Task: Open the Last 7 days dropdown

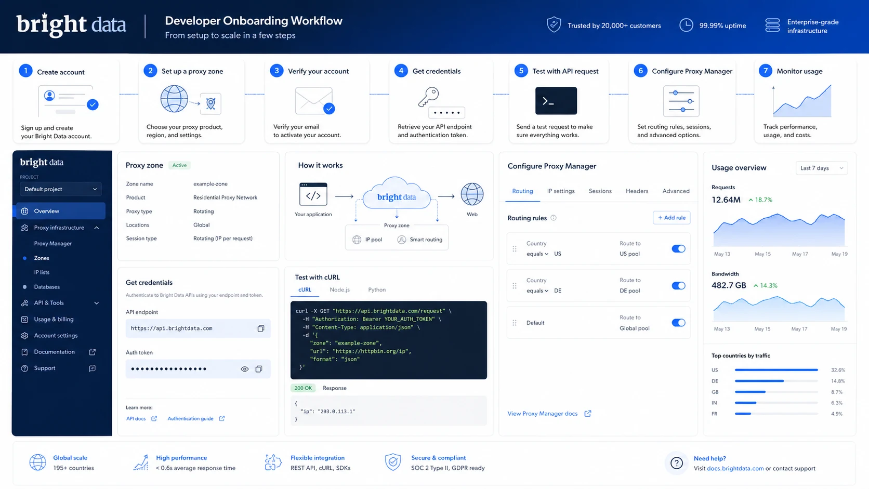Action: point(822,168)
